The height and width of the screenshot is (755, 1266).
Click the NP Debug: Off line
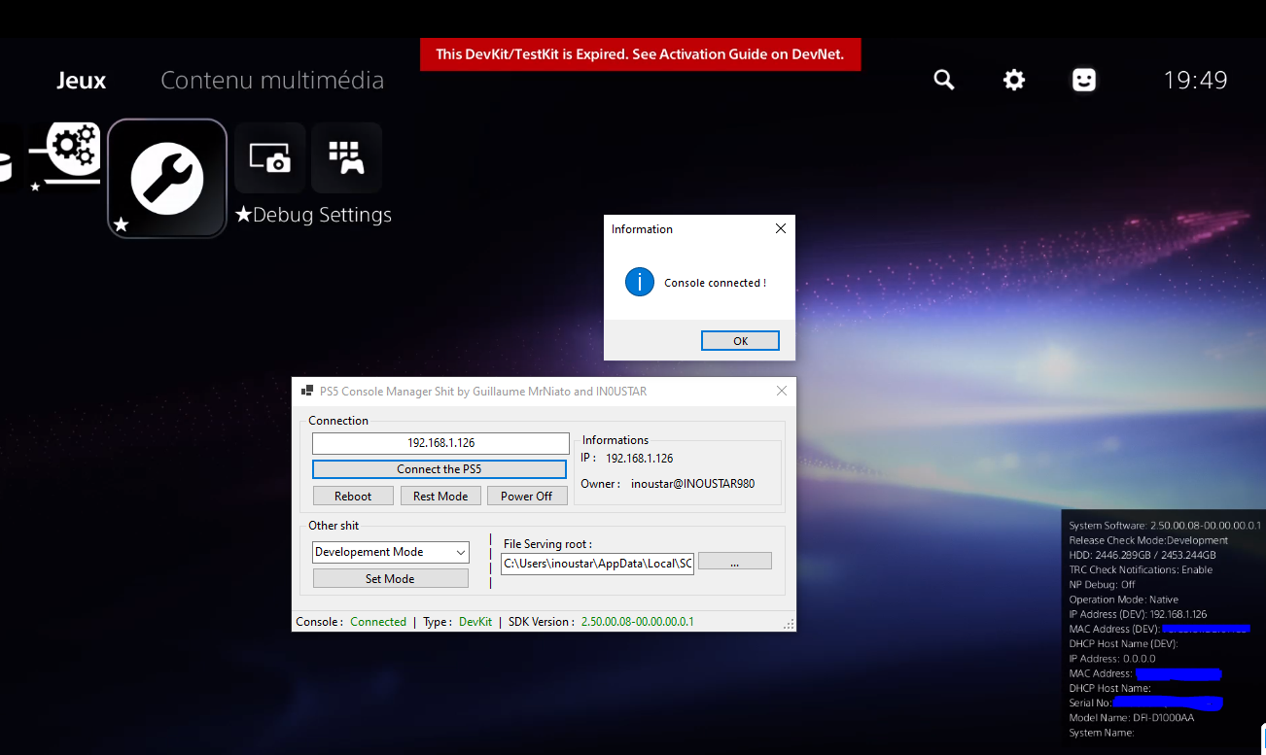tap(1102, 585)
